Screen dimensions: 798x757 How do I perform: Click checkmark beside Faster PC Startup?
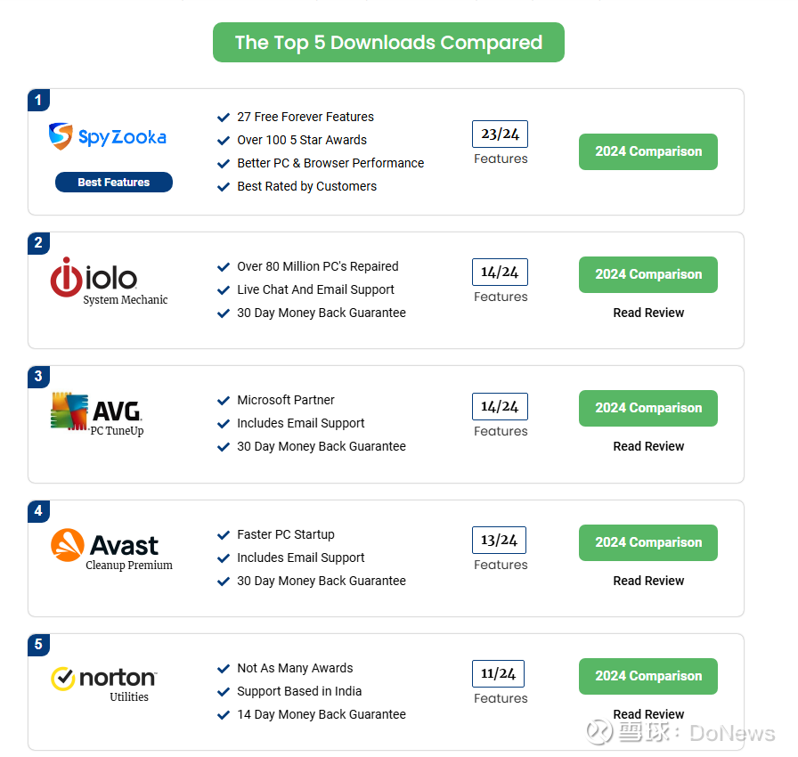tap(224, 535)
